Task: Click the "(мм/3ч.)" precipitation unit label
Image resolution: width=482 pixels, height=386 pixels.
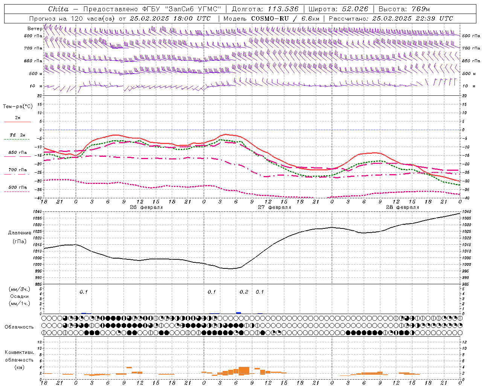Action: (x=19, y=289)
